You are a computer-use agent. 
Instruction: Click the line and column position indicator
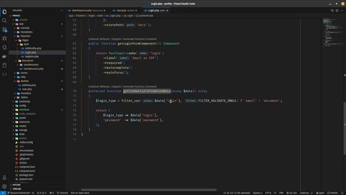237,193
